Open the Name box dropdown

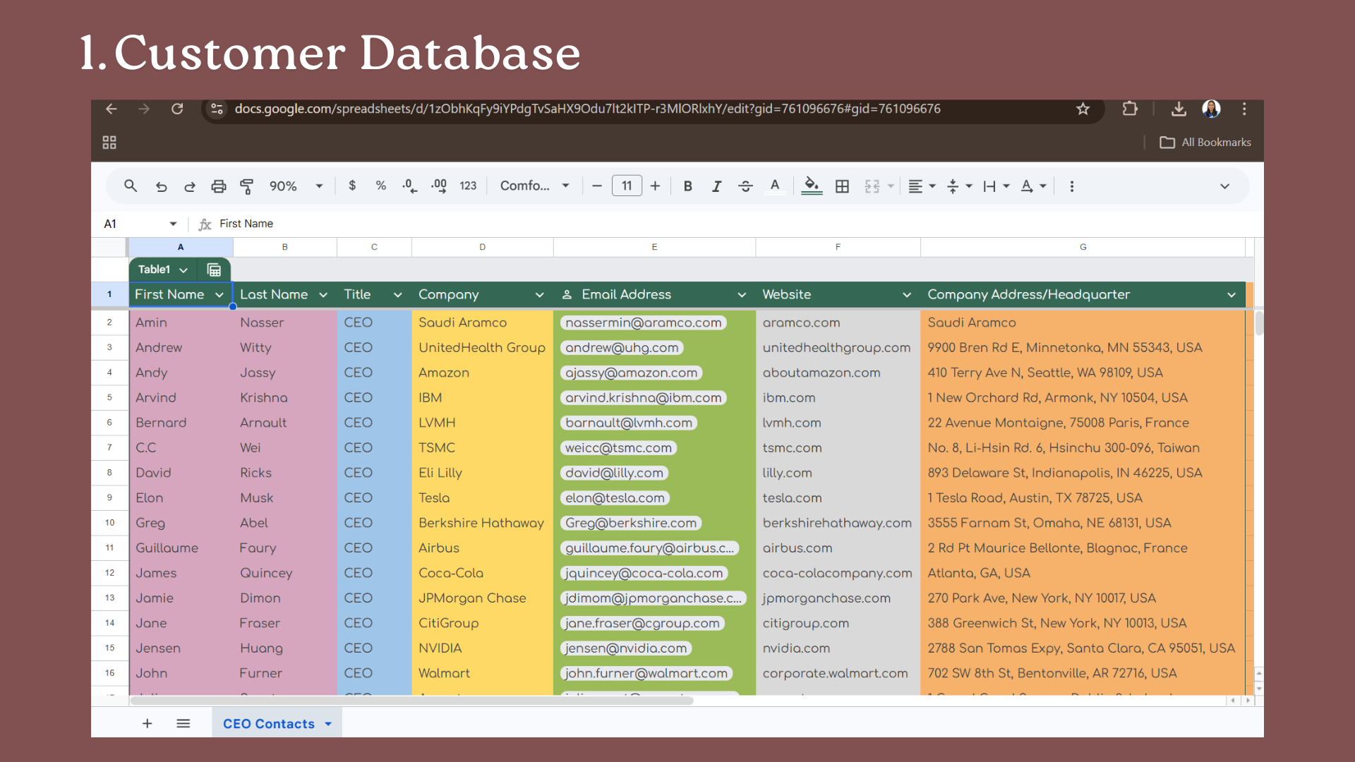click(x=173, y=224)
